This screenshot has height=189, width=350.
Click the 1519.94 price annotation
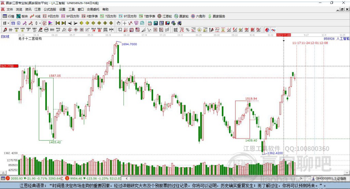click(251, 99)
